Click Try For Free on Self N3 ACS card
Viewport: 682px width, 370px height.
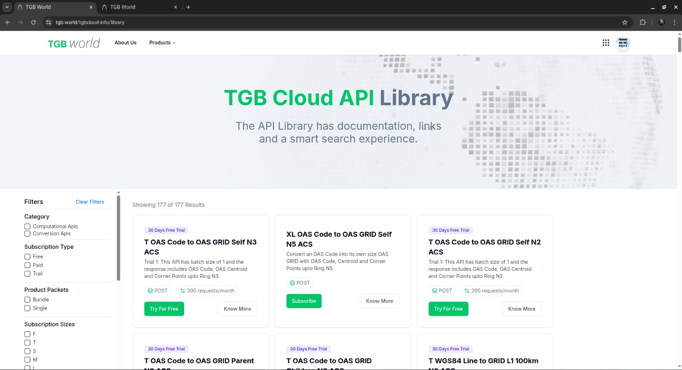[x=164, y=309]
